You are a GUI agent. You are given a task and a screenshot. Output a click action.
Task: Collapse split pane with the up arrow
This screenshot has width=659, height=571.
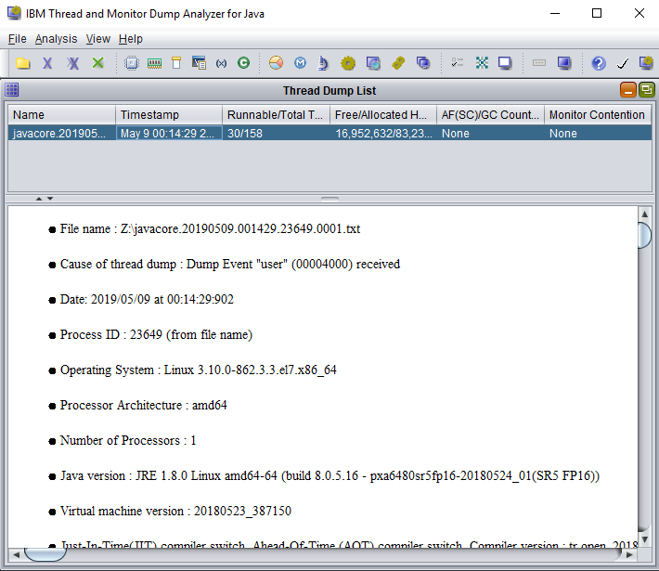pyautogui.click(x=39, y=199)
